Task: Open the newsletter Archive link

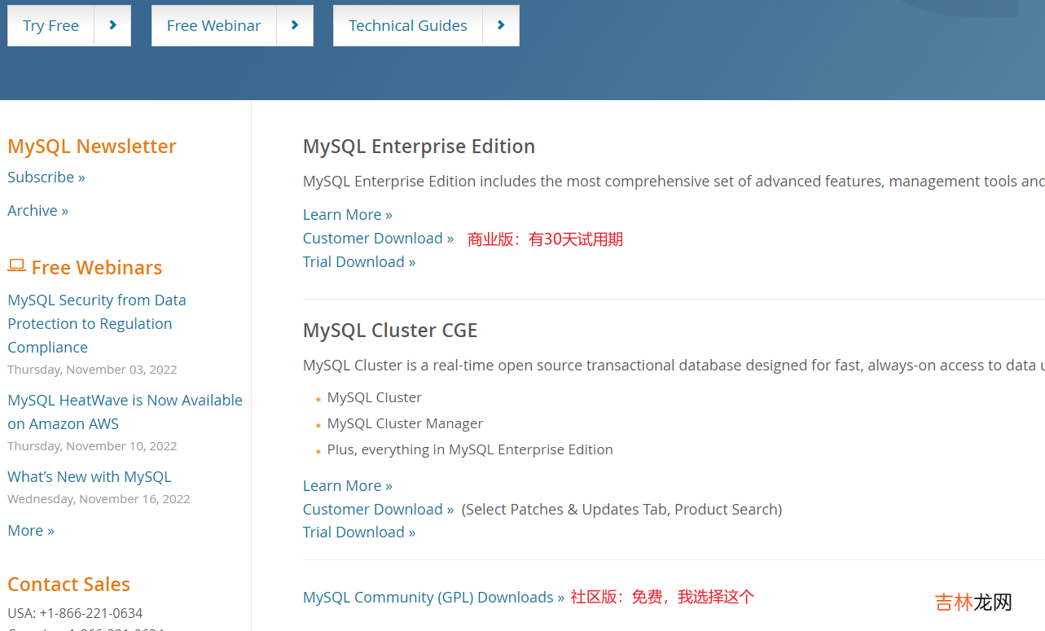Action: (38, 210)
